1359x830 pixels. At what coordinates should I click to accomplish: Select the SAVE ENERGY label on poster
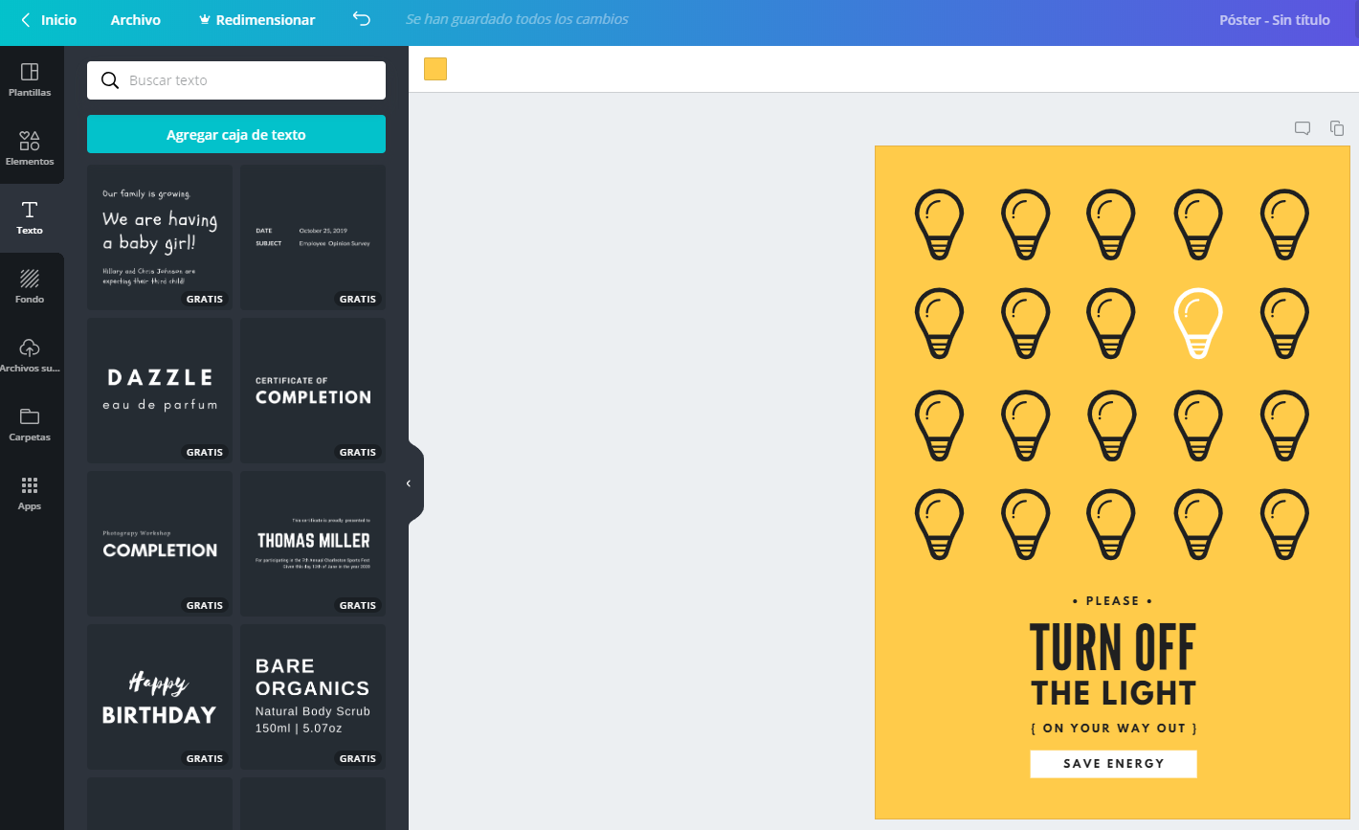pos(1114,764)
